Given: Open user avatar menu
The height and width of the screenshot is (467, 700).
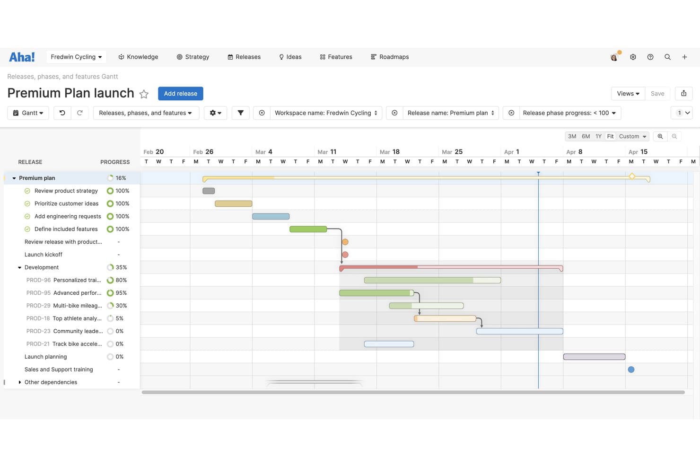Looking at the screenshot, I should pyautogui.click(x=614, y=57).
